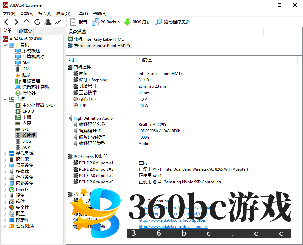Click the refresh toolbar icon
This screenshot has height=245, width=303.
[37, 22]
